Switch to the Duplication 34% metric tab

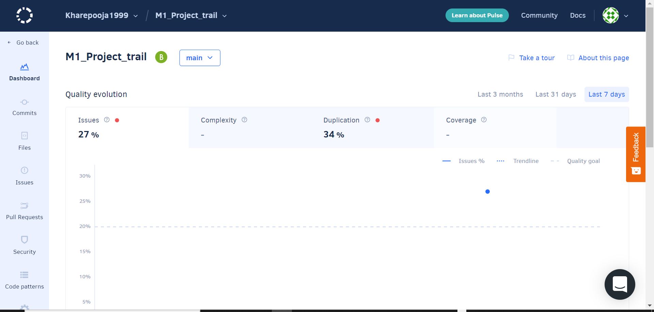(373, 128)
